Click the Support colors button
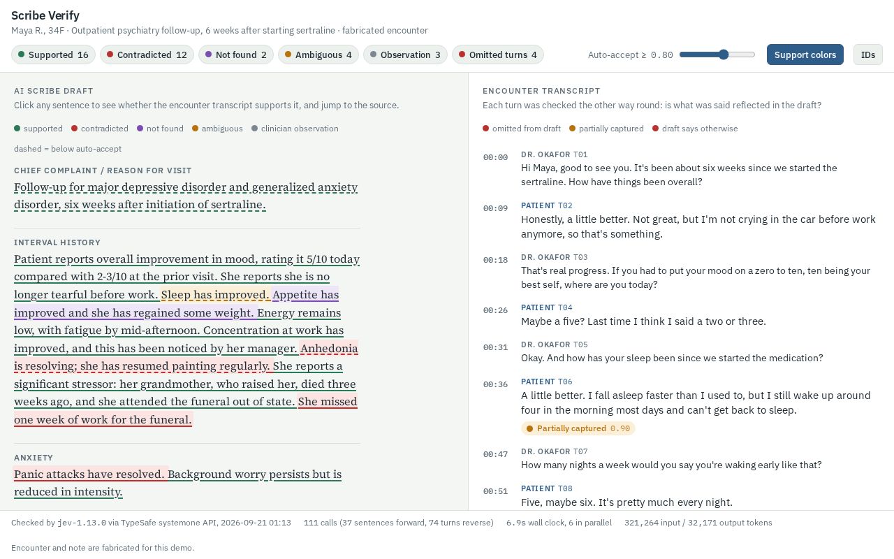 coord(805,55)
